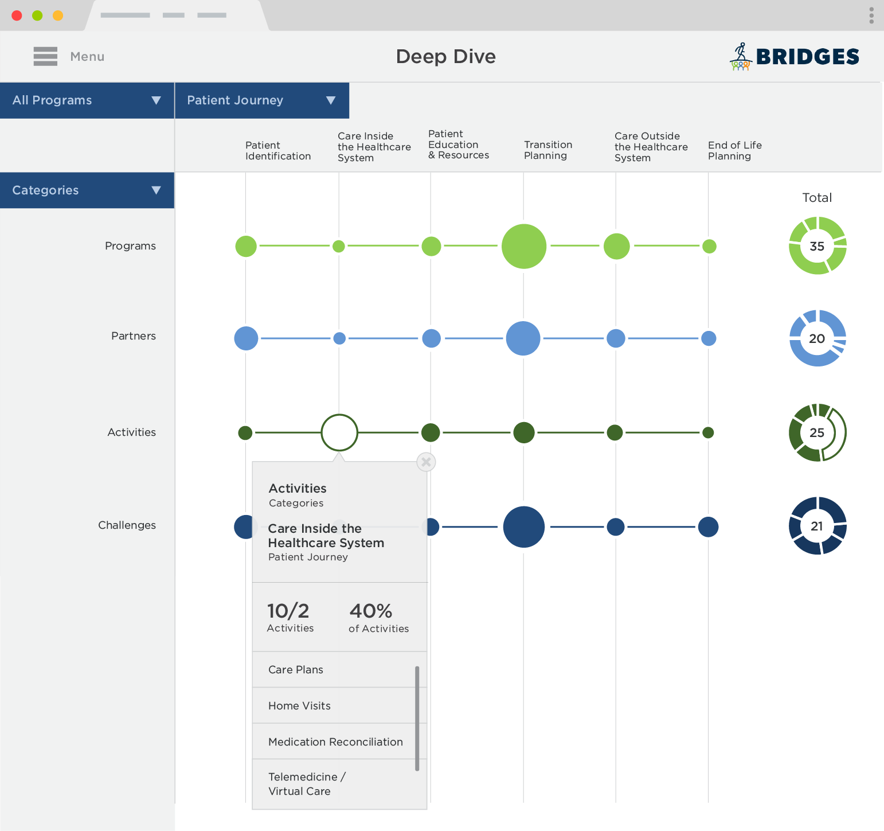Screen dimensions: 884x831
Task: Toggle the Partners bubble under Patient Identification
Action: point(246,338)
